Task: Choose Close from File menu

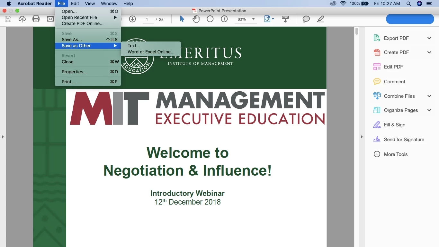Action: [x=88, y=62]
